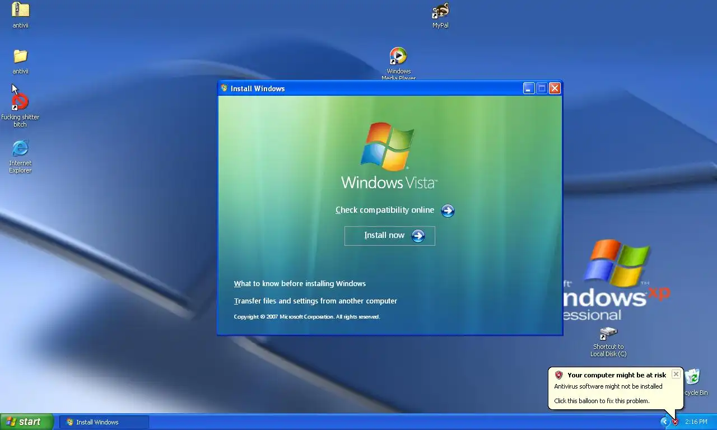Minimize the Install Windows window
This screenshot has width=717, height=430.
click(x=529, y=88)
